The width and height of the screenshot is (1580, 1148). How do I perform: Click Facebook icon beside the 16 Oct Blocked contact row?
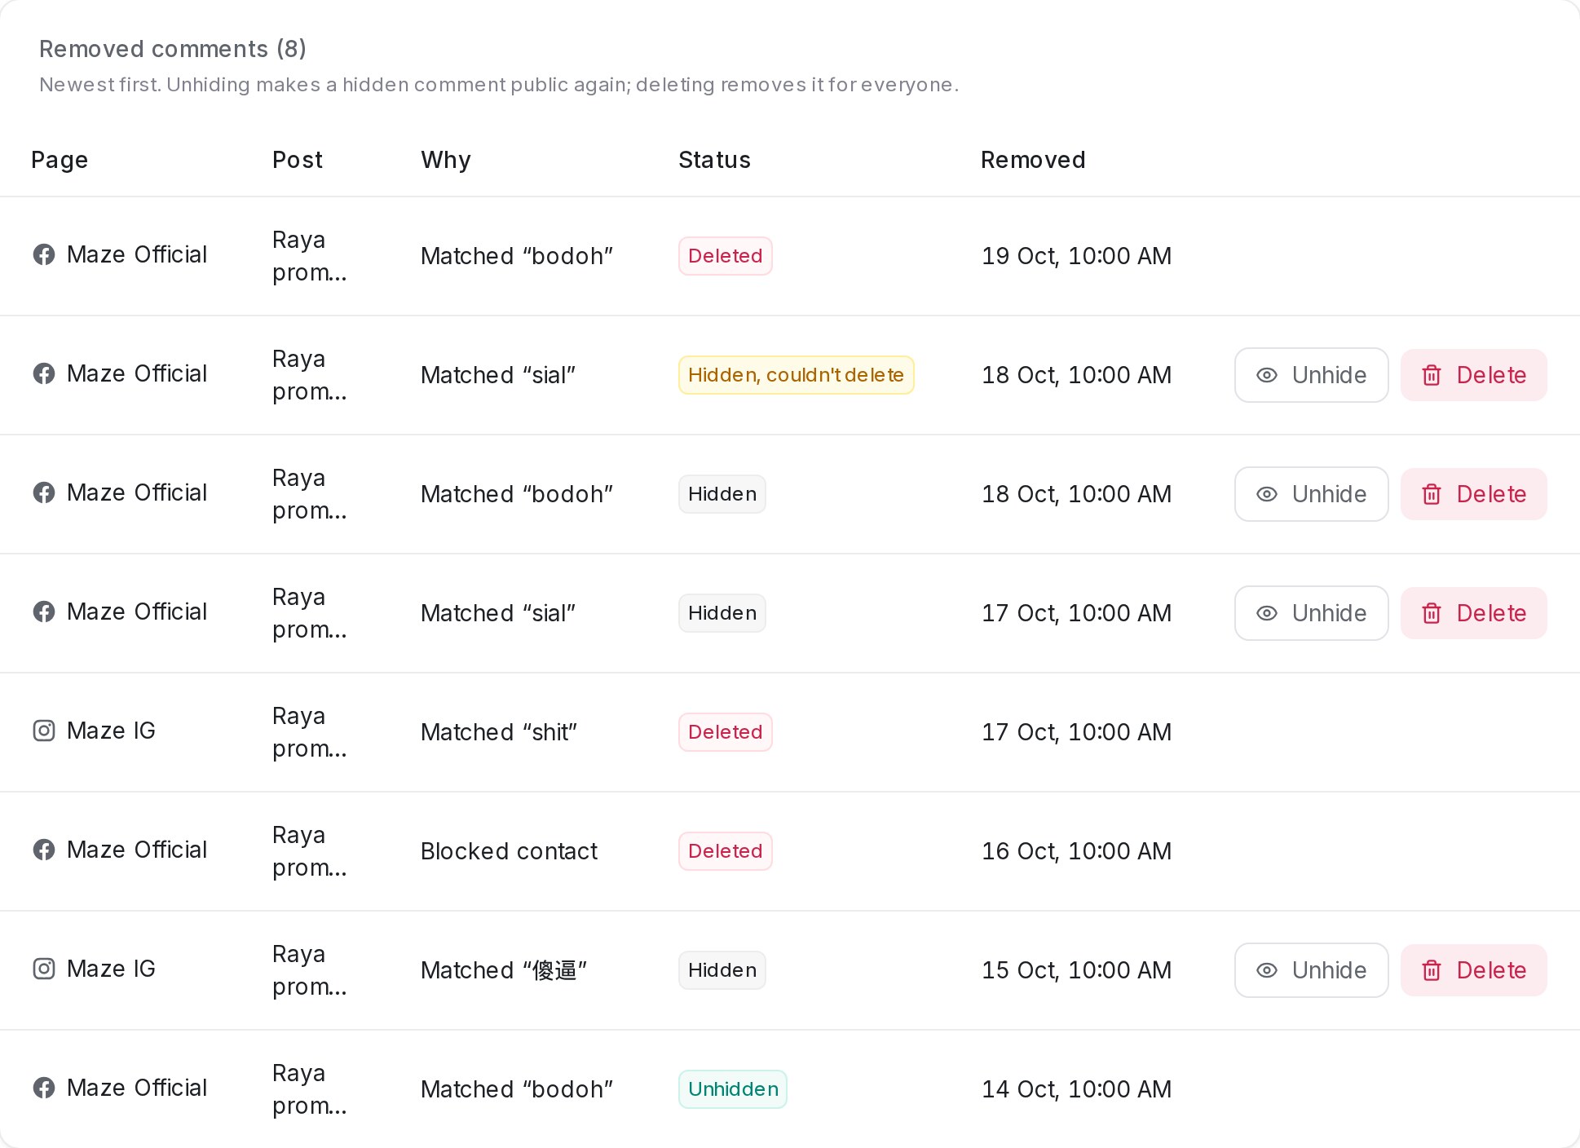click(44, 850)
